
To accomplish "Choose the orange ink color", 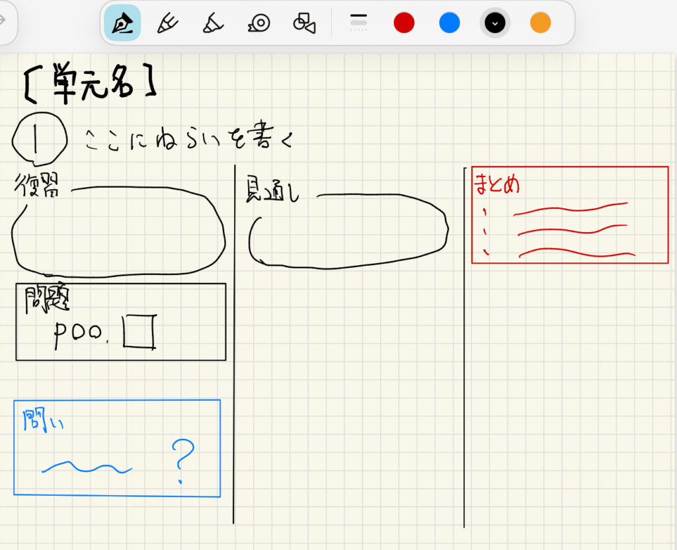I will coord(540,23).
